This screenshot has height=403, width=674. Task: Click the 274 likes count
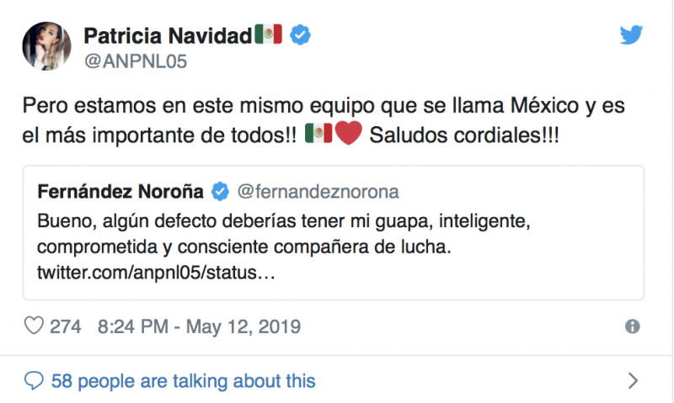point(66,326)
